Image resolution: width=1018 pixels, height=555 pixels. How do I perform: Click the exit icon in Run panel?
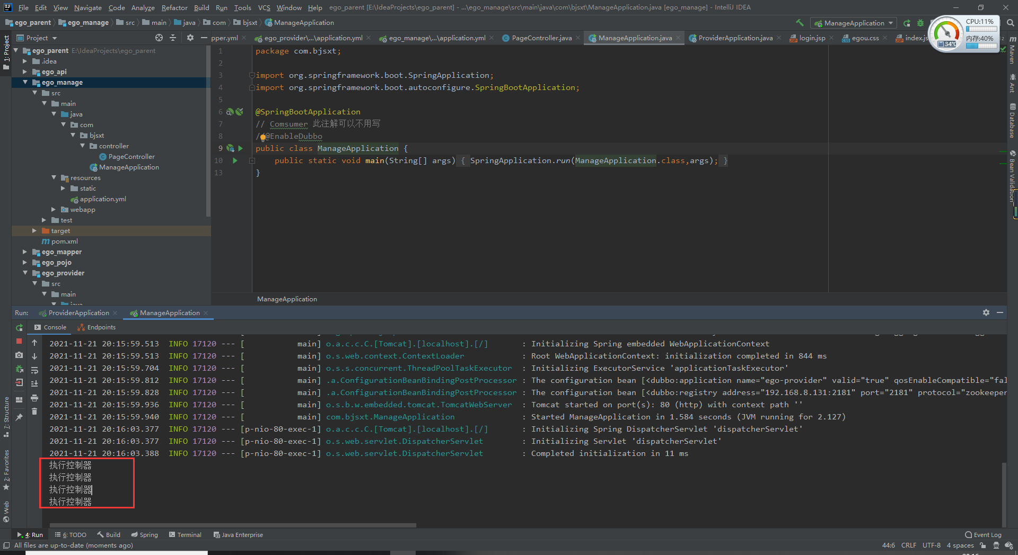point(19,382)
